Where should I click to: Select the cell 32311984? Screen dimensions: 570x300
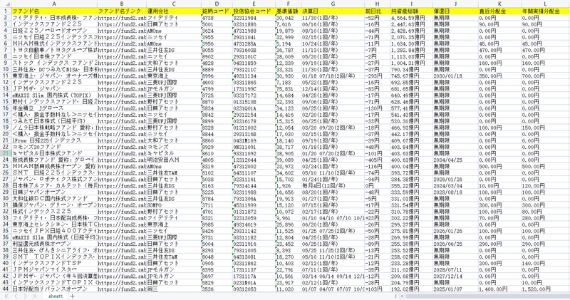[254, 17]
